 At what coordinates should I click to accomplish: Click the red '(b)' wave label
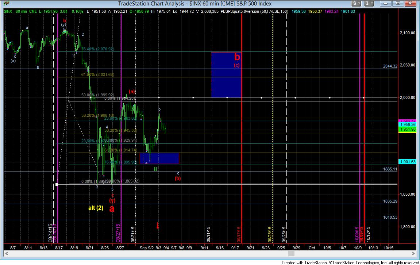click(178, 178)
